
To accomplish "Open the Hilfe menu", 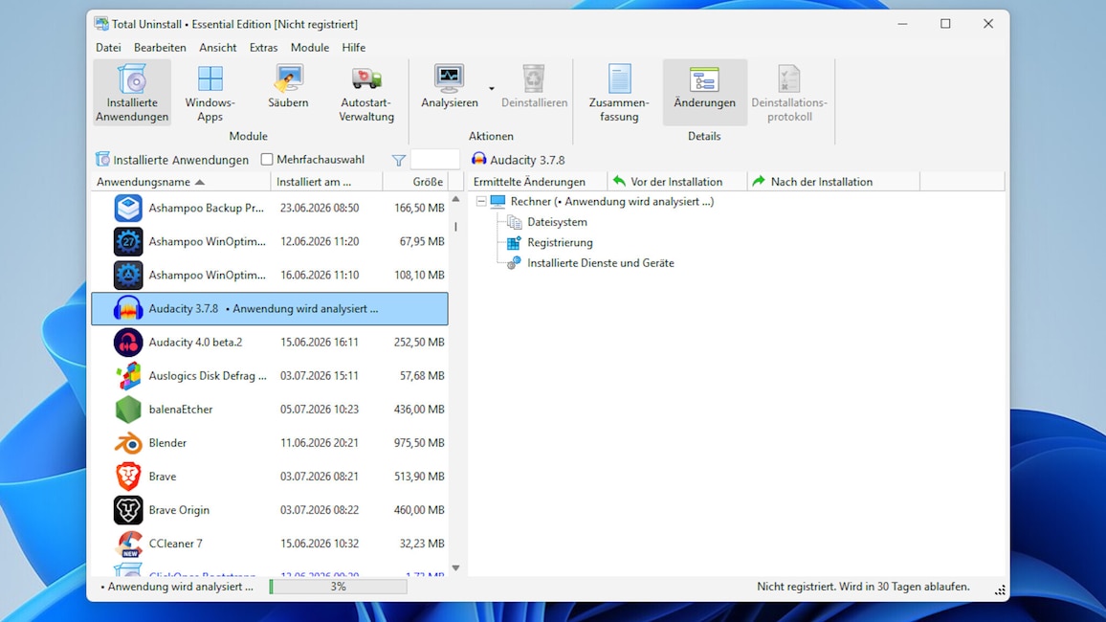I will 353,47.
